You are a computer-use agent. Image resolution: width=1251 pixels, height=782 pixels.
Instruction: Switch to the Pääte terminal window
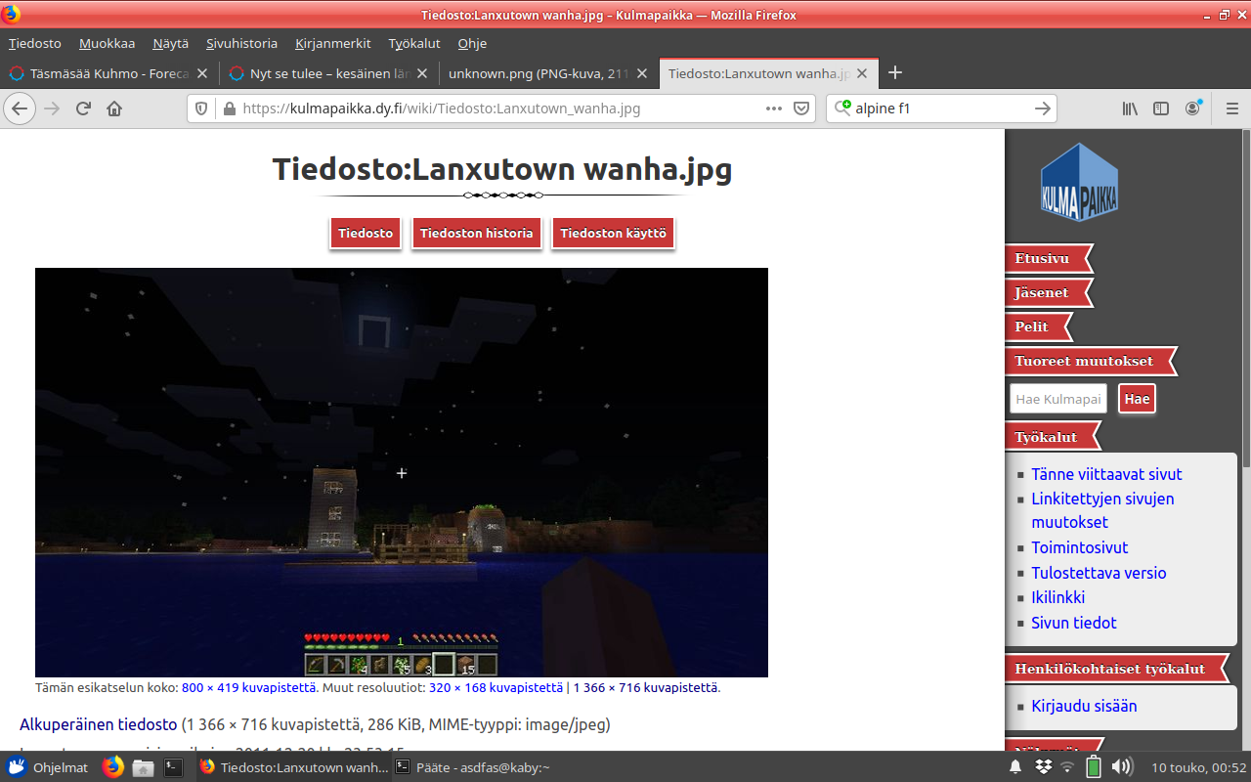[473, 767]
